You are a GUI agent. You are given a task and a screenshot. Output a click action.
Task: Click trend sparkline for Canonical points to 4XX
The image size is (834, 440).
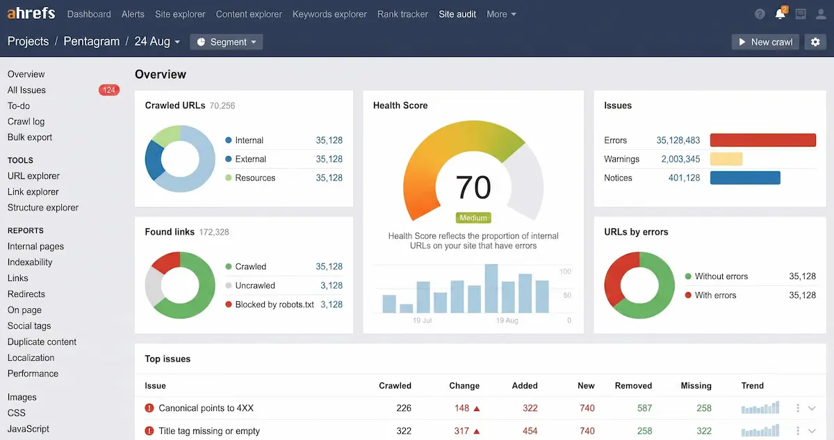(x=761, y=408)
